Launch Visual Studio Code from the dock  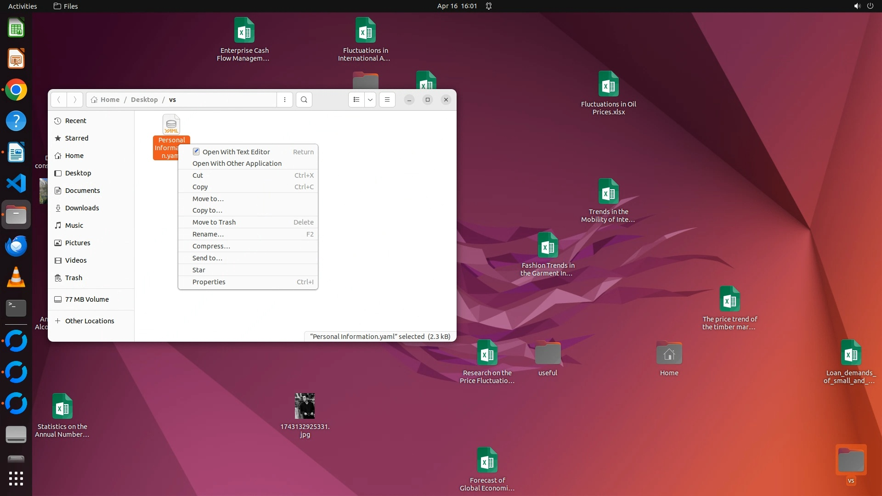pos(16,184)
